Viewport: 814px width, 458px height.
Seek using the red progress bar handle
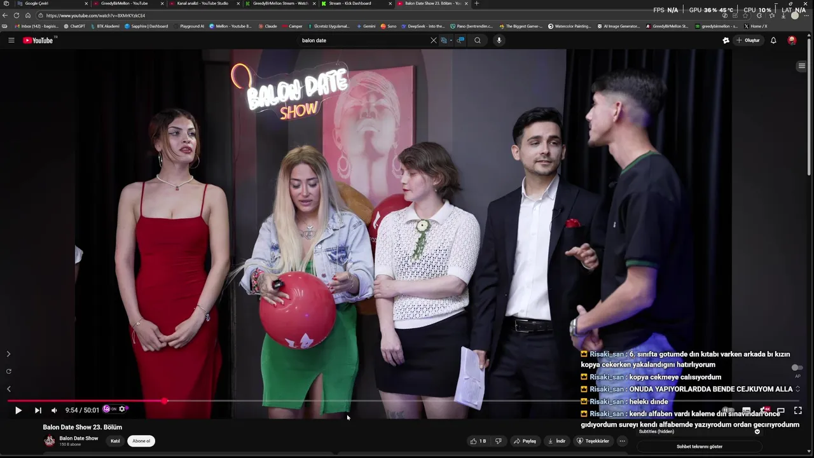click(x=165, y=401)
